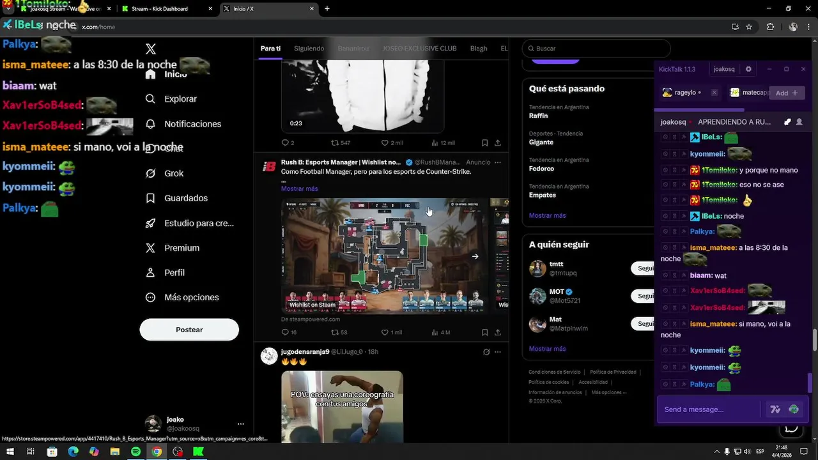This screenshot has height=460, width=818.
Task: Click the X logo in the sidebar
Action: (x=151, y=49)
